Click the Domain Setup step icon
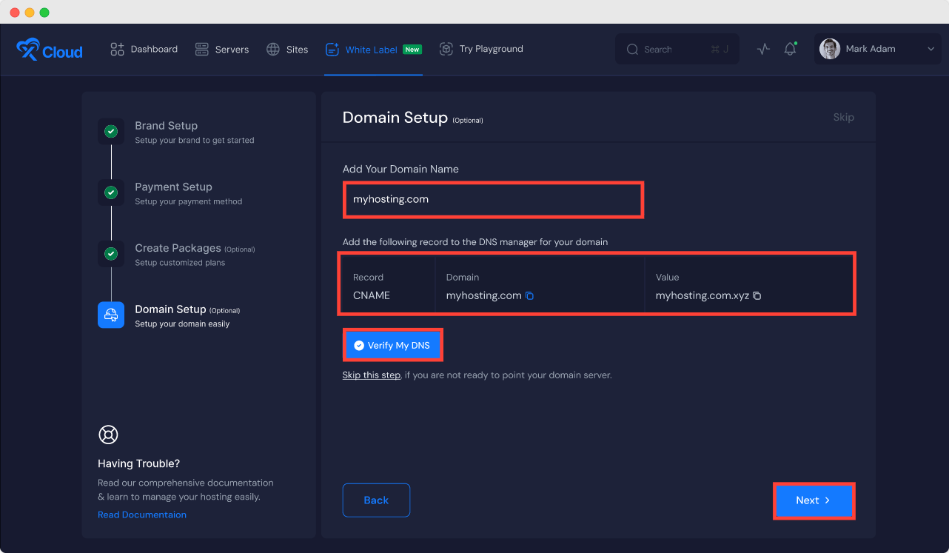 click(111, 315)
